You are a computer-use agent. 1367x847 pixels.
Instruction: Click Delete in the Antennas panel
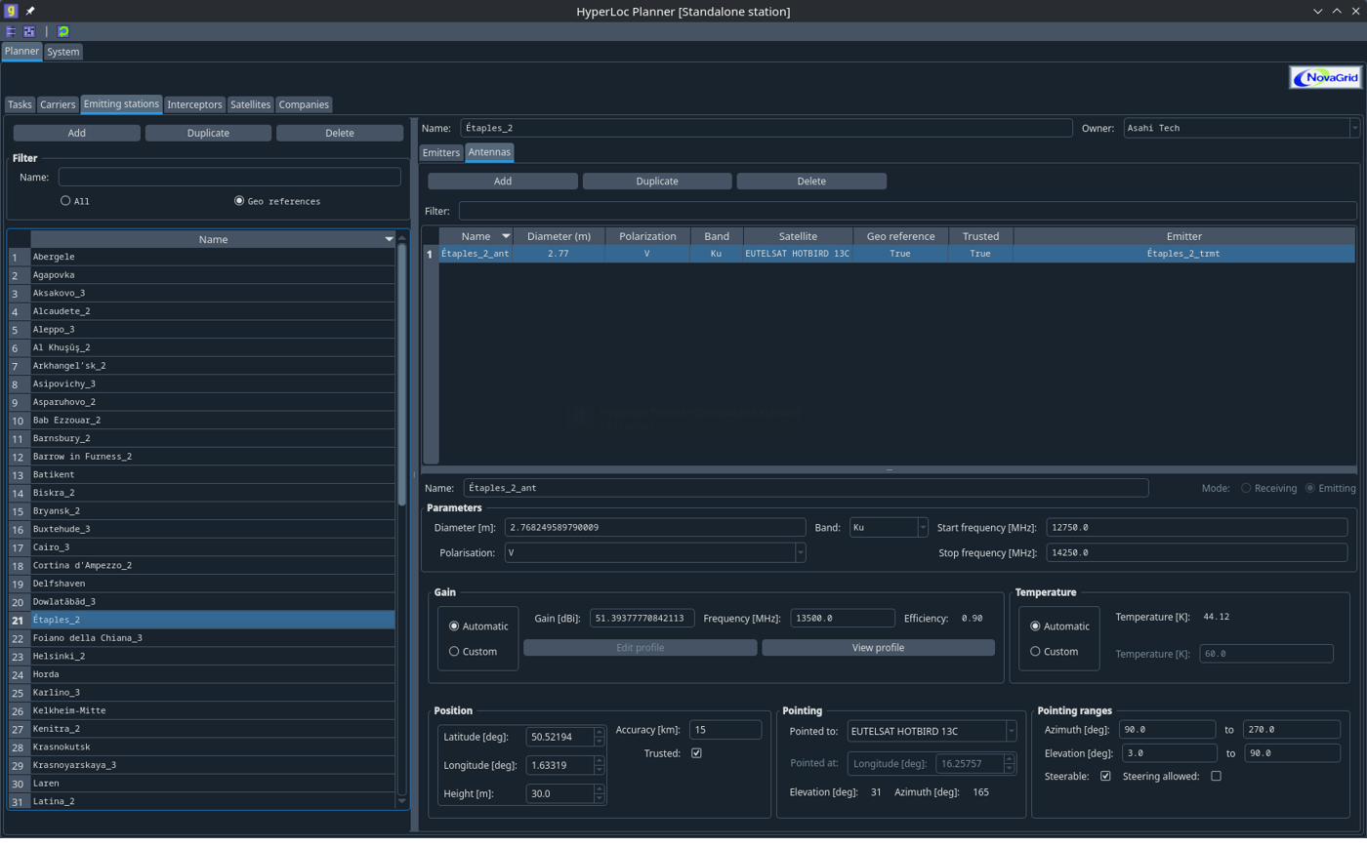[811, 181]
